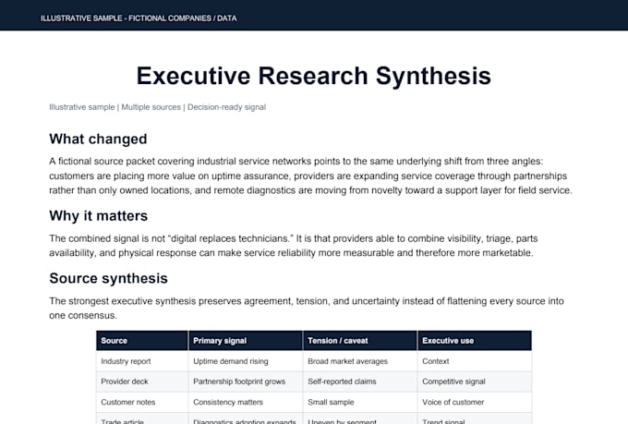Select the 'Broad market averages' cell
This screenshot has width=628, height=424.
[x=360, y=361]
